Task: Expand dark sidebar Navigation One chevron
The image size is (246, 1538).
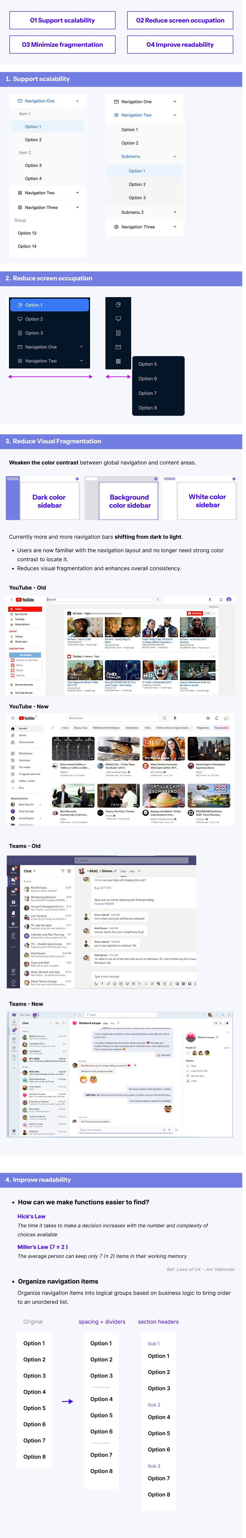Action: click(82, 347)
